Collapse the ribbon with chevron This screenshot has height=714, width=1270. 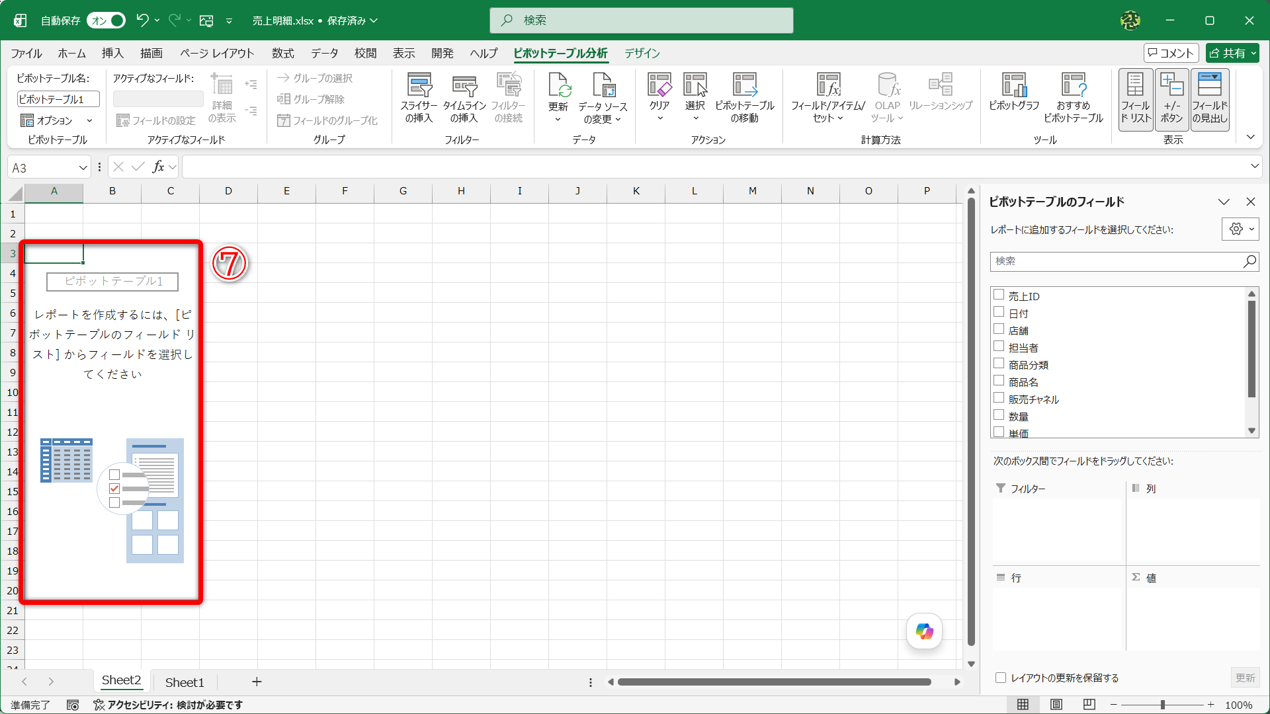(x=1251, y=137)
